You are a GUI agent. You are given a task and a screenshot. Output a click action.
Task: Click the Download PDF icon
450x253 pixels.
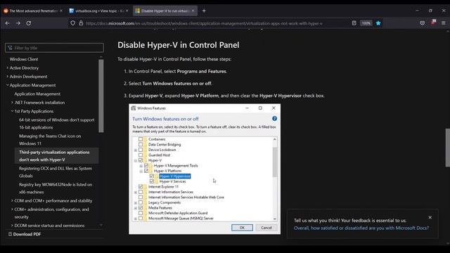coord(10,234)
